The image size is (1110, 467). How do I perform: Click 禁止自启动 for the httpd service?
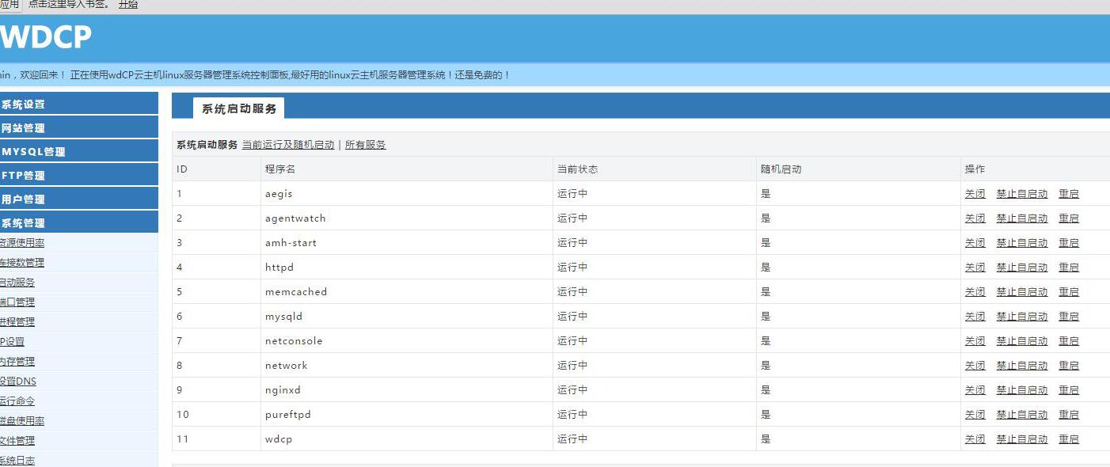click(1021, 268)
